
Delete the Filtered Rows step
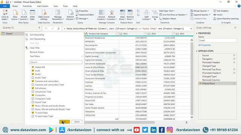pyautogui.click(x=200, y=83)
